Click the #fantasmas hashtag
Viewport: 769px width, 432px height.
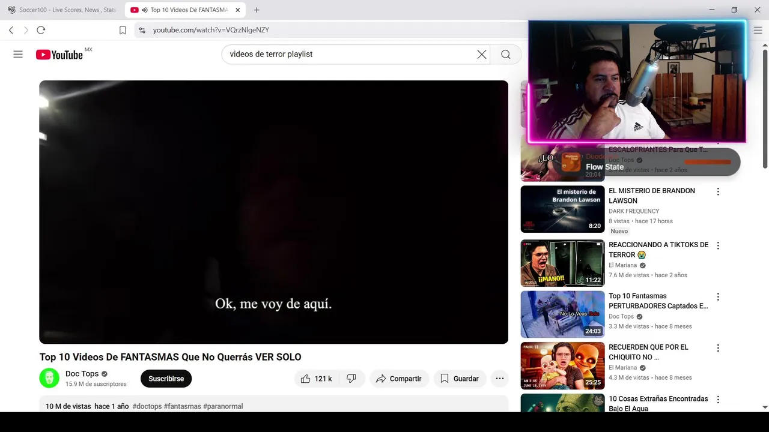(183, 406)
